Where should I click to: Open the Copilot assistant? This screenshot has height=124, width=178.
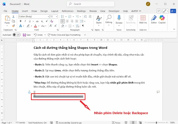pos(162,19)
